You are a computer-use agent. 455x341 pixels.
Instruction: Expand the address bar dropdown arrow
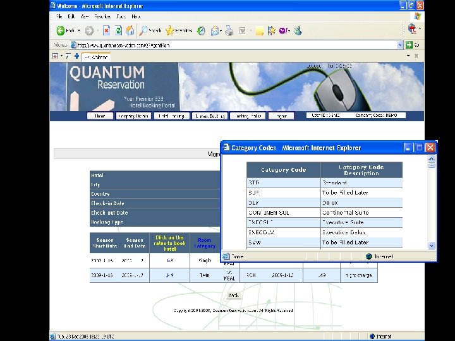[x=400, y=45]
